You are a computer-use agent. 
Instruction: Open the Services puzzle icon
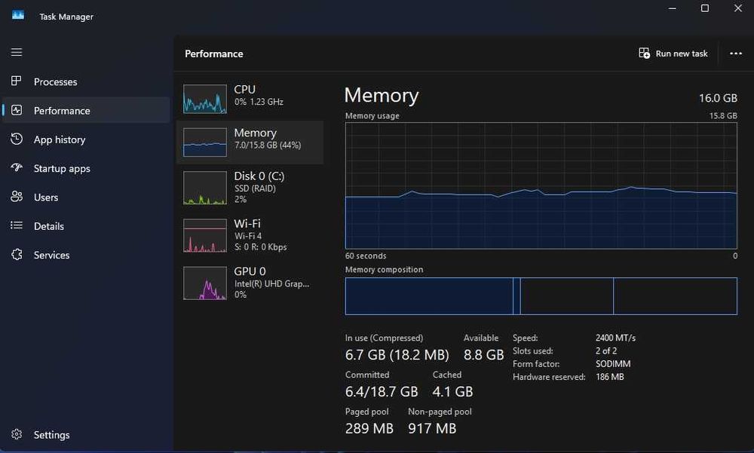(17, 255)
